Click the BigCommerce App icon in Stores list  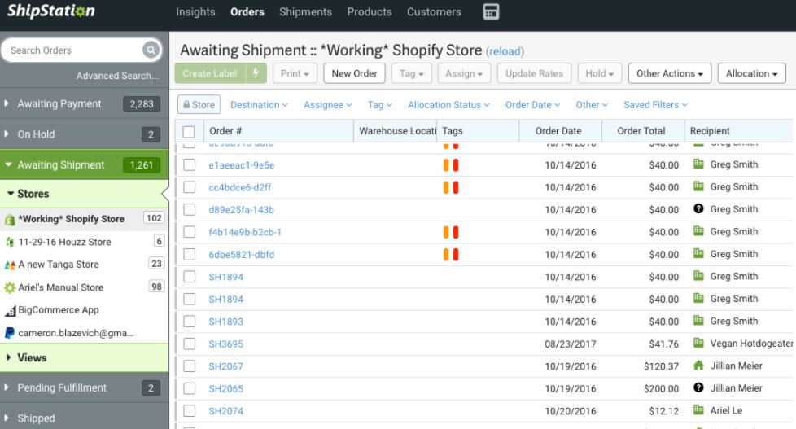click(x=10, y=310)
